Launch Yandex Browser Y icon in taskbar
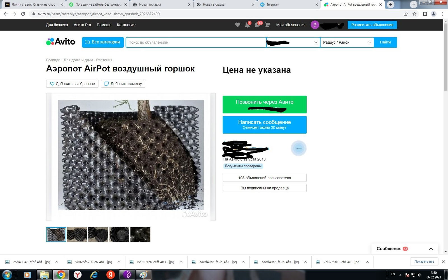The image size is (448, 280). (x=78, y=275)
